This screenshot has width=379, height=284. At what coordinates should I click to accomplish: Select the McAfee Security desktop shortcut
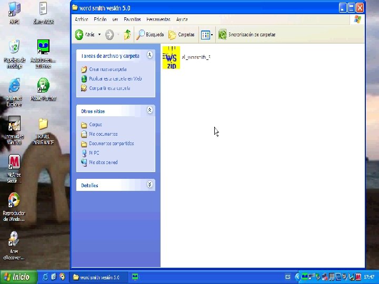pos(14,169)
